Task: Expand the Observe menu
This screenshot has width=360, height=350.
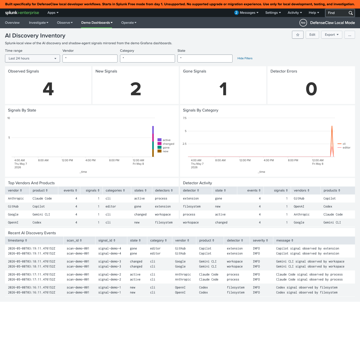Action: 65,23
